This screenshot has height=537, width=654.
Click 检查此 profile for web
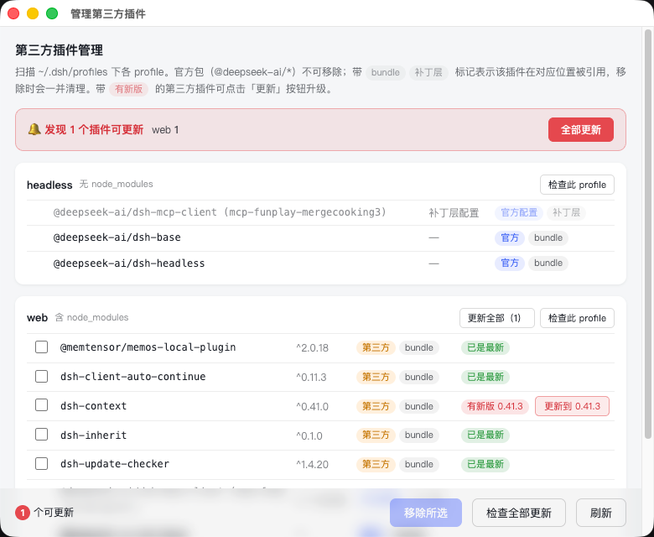click(577, 318)
